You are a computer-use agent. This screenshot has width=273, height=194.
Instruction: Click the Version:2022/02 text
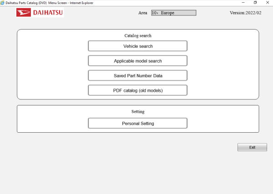246,13
